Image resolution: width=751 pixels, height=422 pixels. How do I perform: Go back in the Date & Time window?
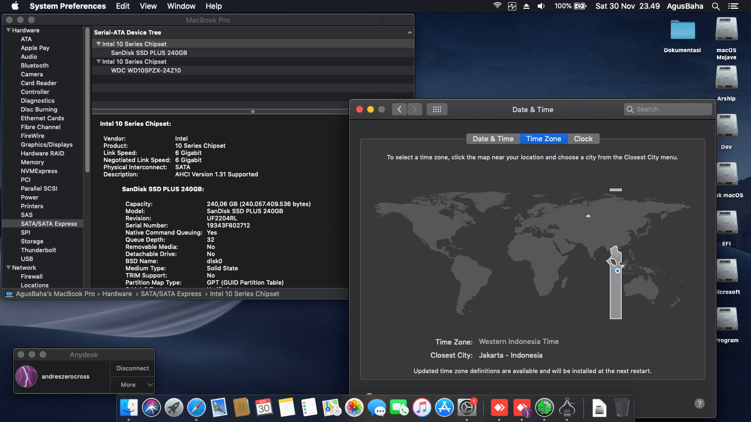click(399, 109)
